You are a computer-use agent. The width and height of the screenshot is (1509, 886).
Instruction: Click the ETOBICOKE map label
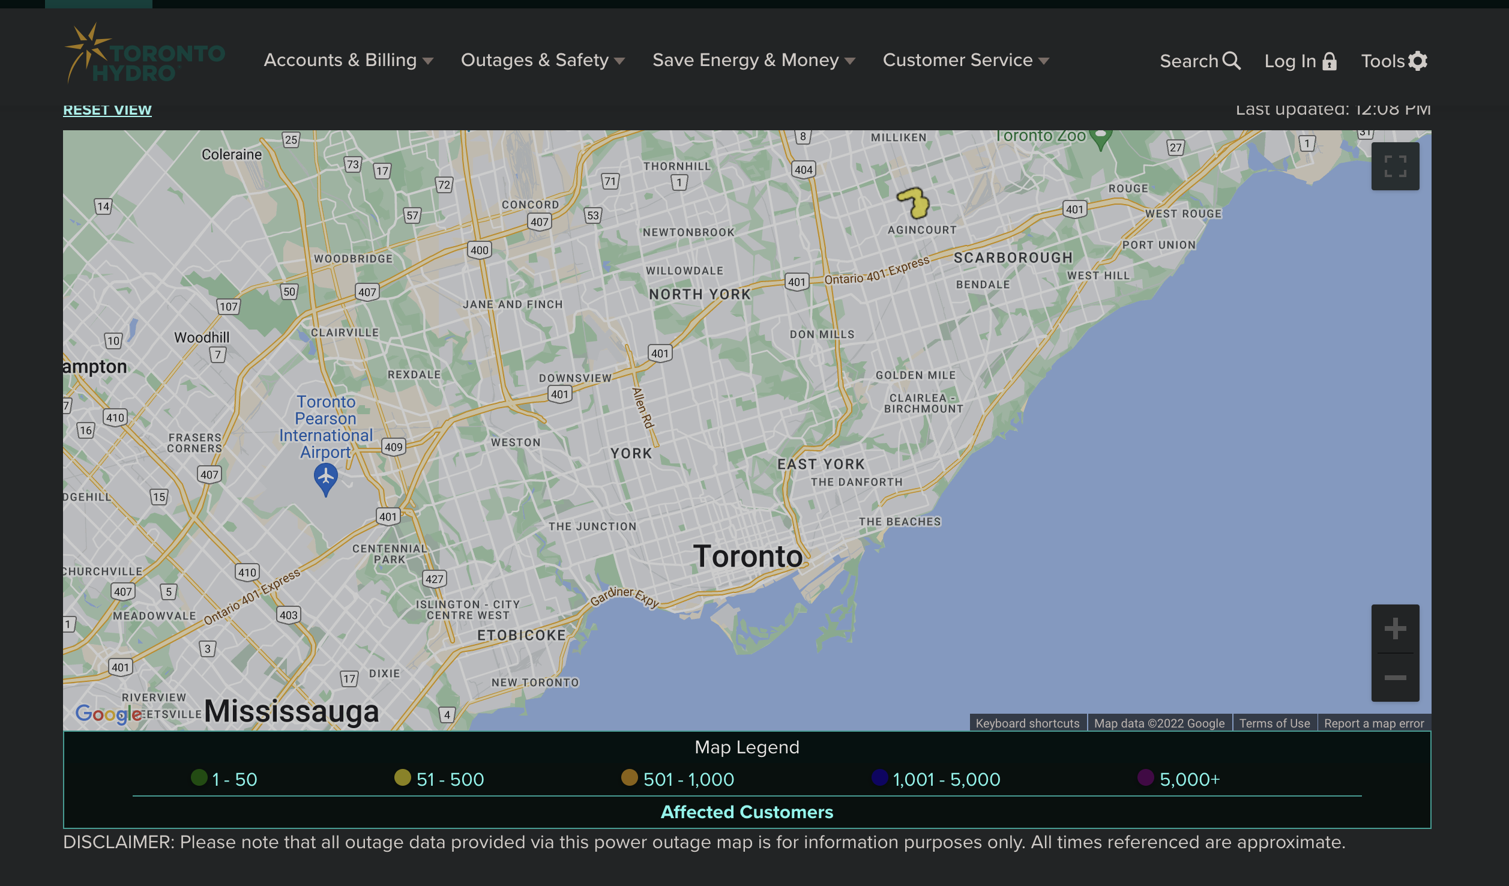522,635
